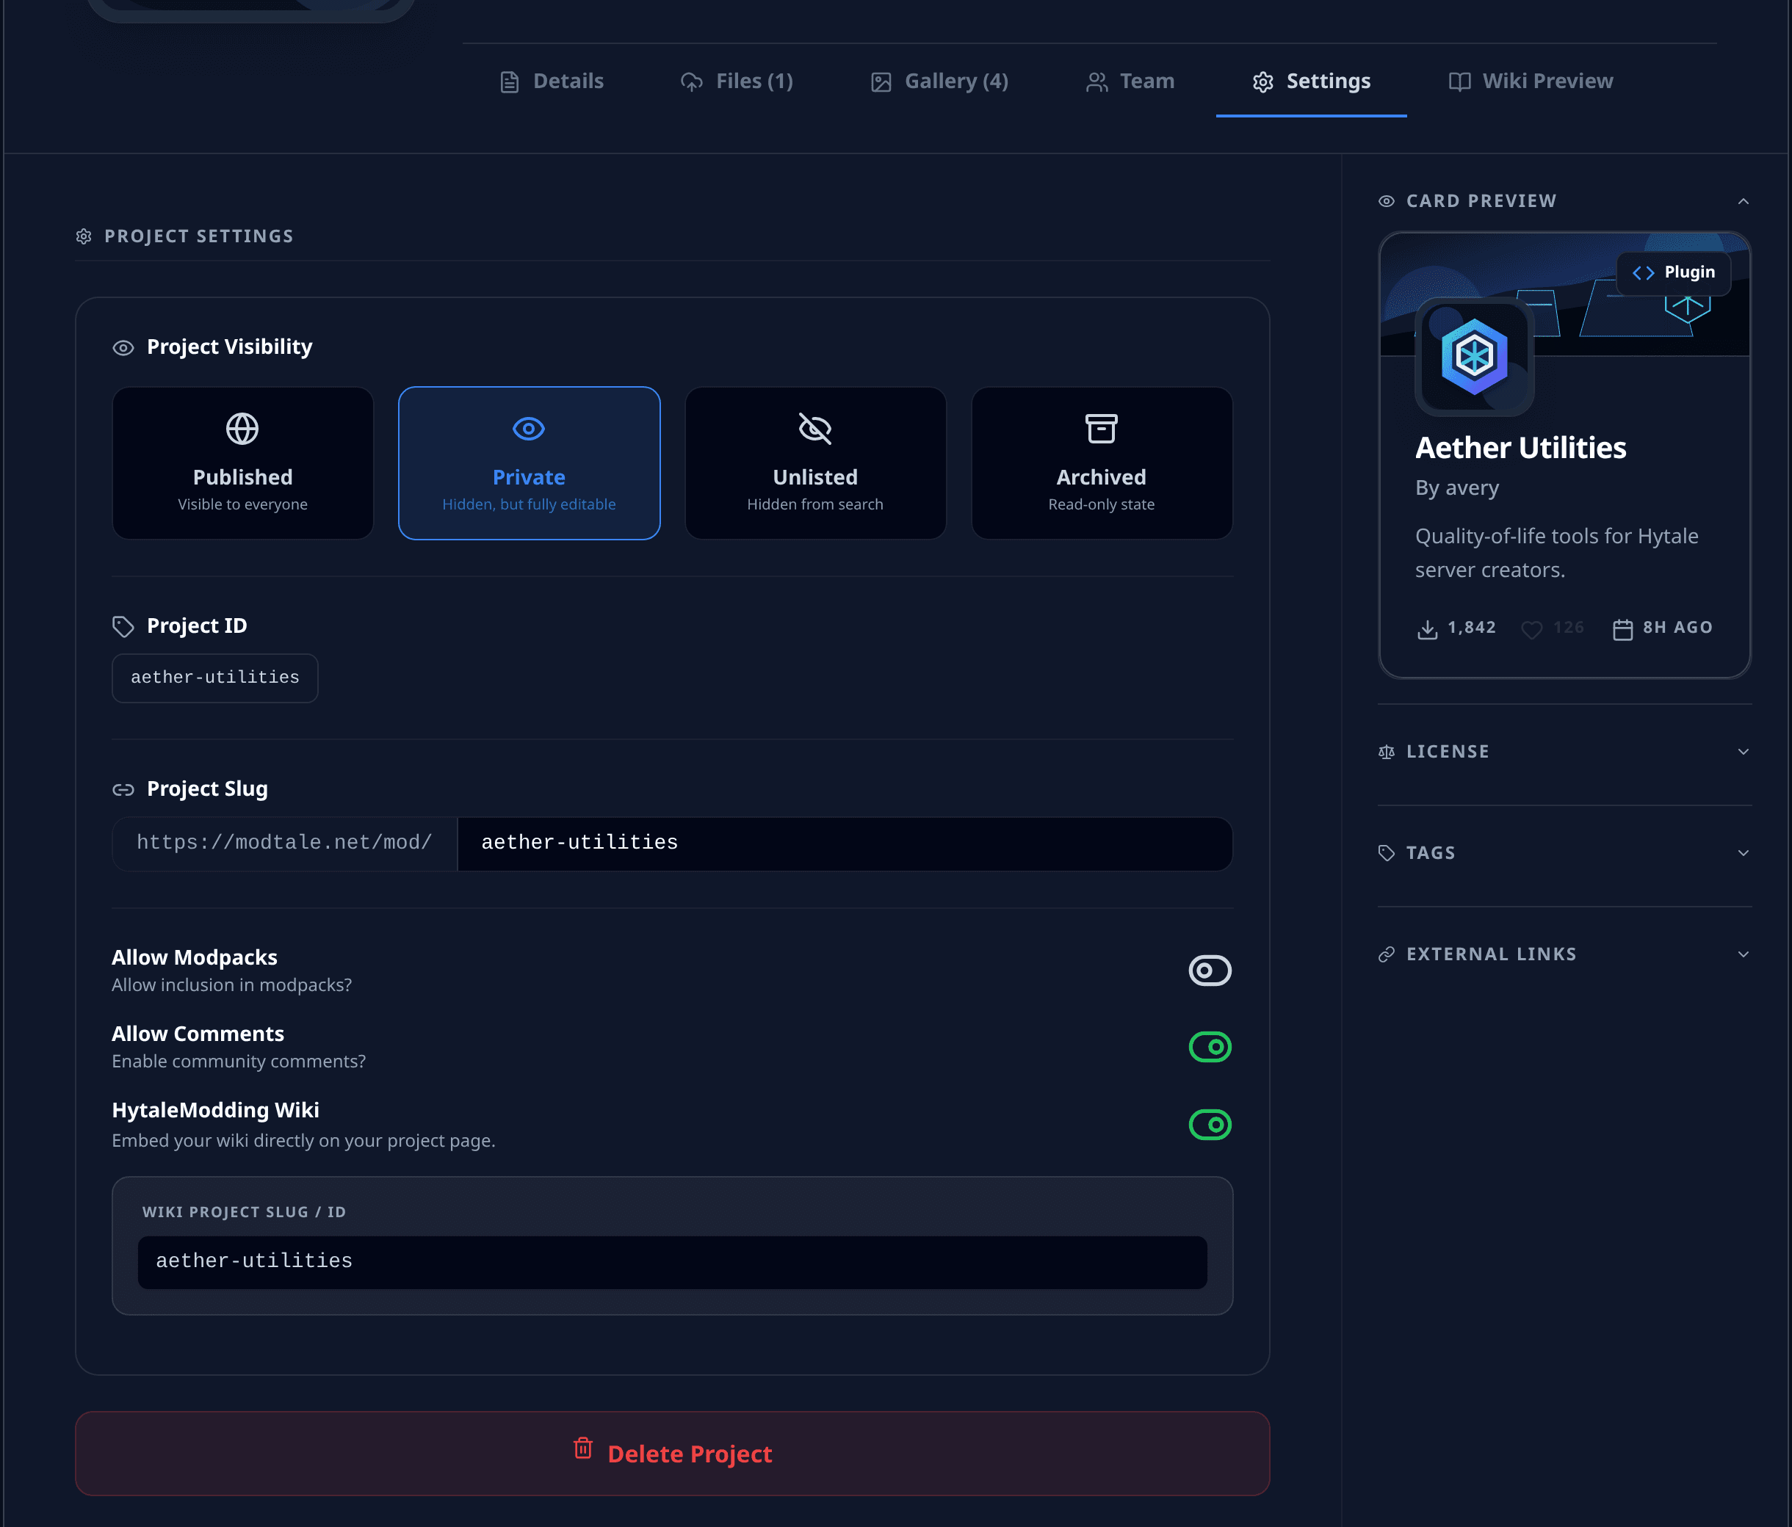Image resolution: width=1792 pixels, height=1527 pixels.
Task: Click the gear icon beside Settings tab
Action: [1262, 82]
